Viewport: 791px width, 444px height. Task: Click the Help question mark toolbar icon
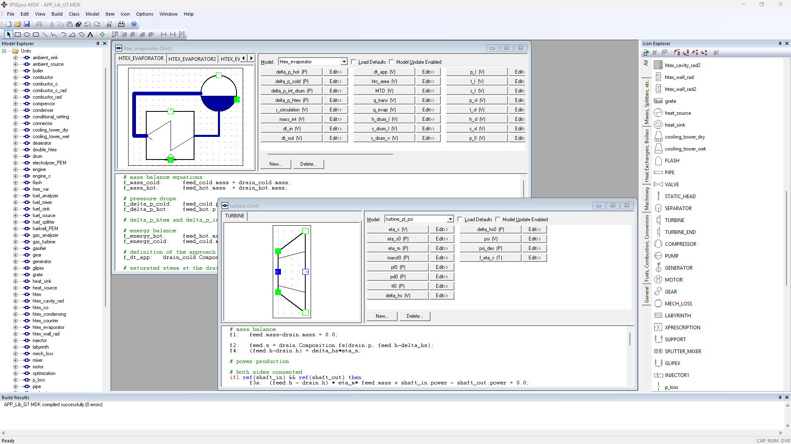click(134, 24)
